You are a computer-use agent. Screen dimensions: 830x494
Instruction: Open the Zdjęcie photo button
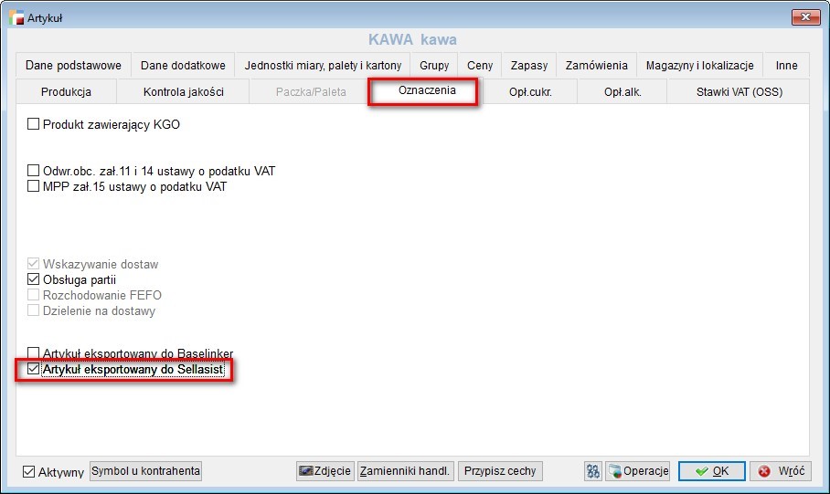pos(325,471)
